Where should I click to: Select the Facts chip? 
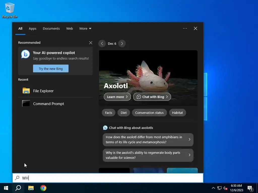point(109,113)
